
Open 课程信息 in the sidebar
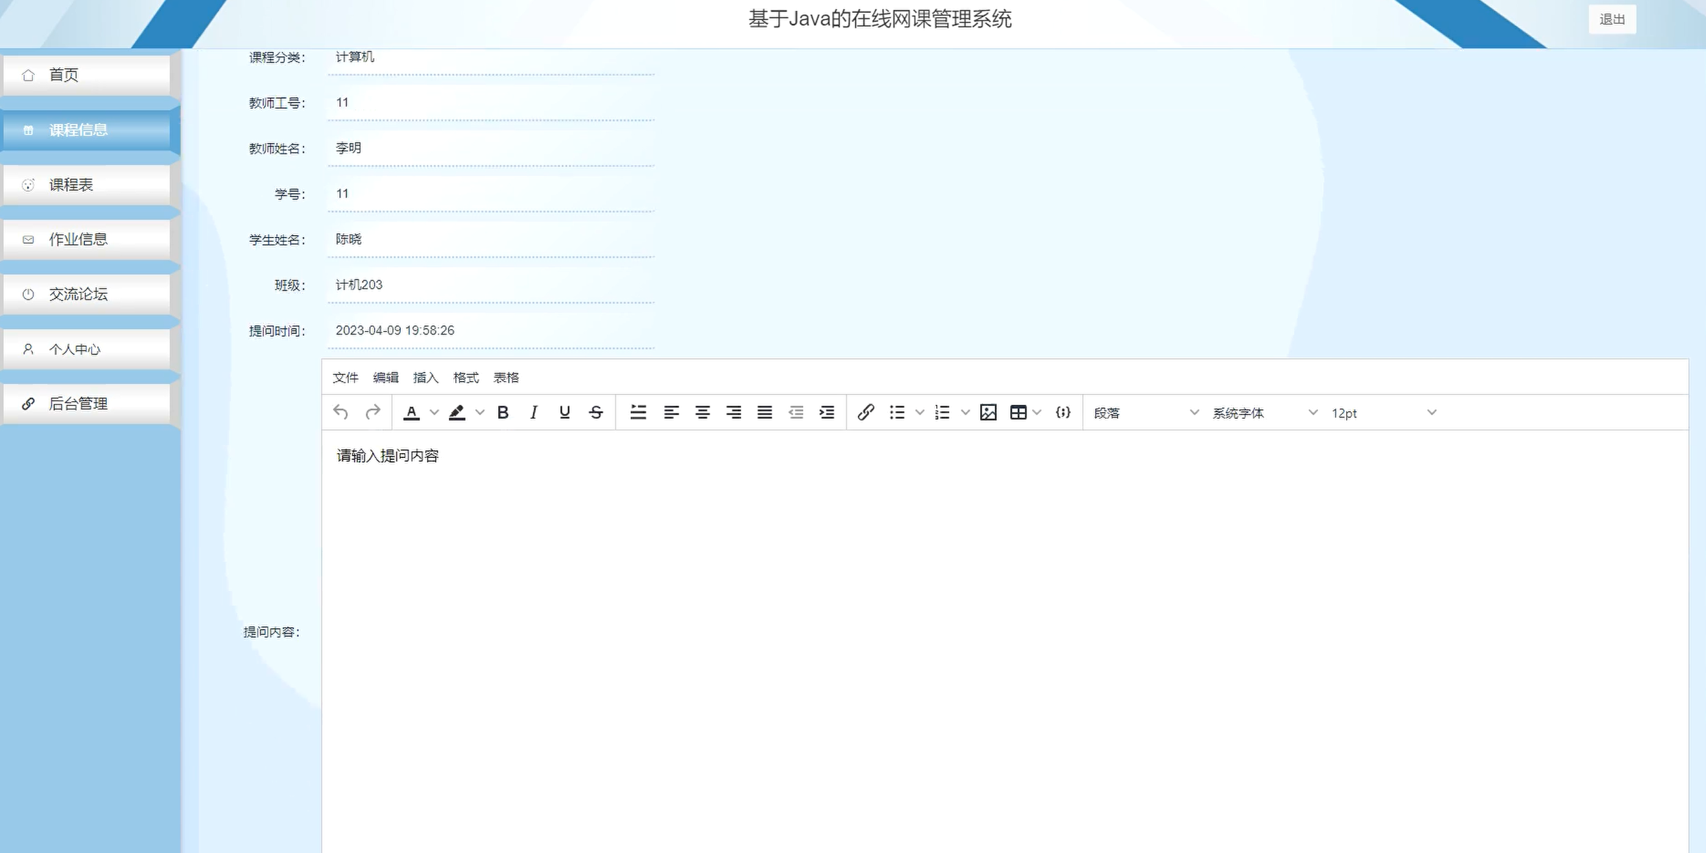click(x=87, y=129)
